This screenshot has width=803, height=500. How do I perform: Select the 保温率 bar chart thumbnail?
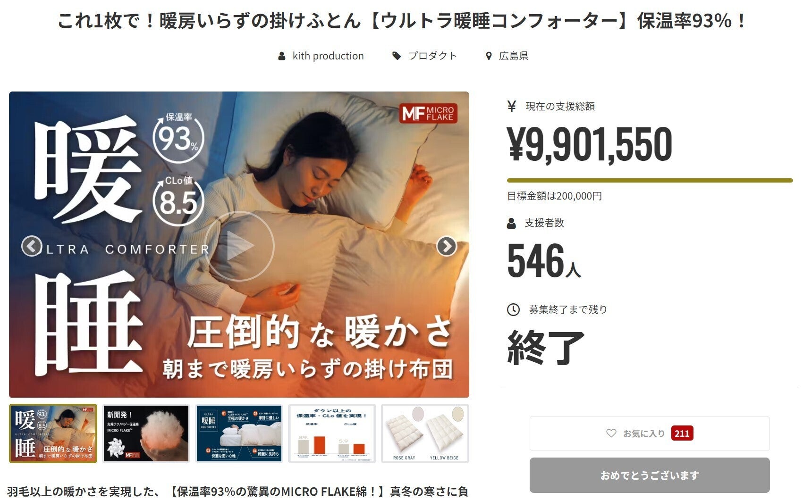click(332, 433)
